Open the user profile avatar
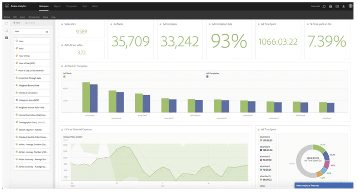Image resolution: width=358 pixels, height=193 pixels. click(x=350, y=6)
